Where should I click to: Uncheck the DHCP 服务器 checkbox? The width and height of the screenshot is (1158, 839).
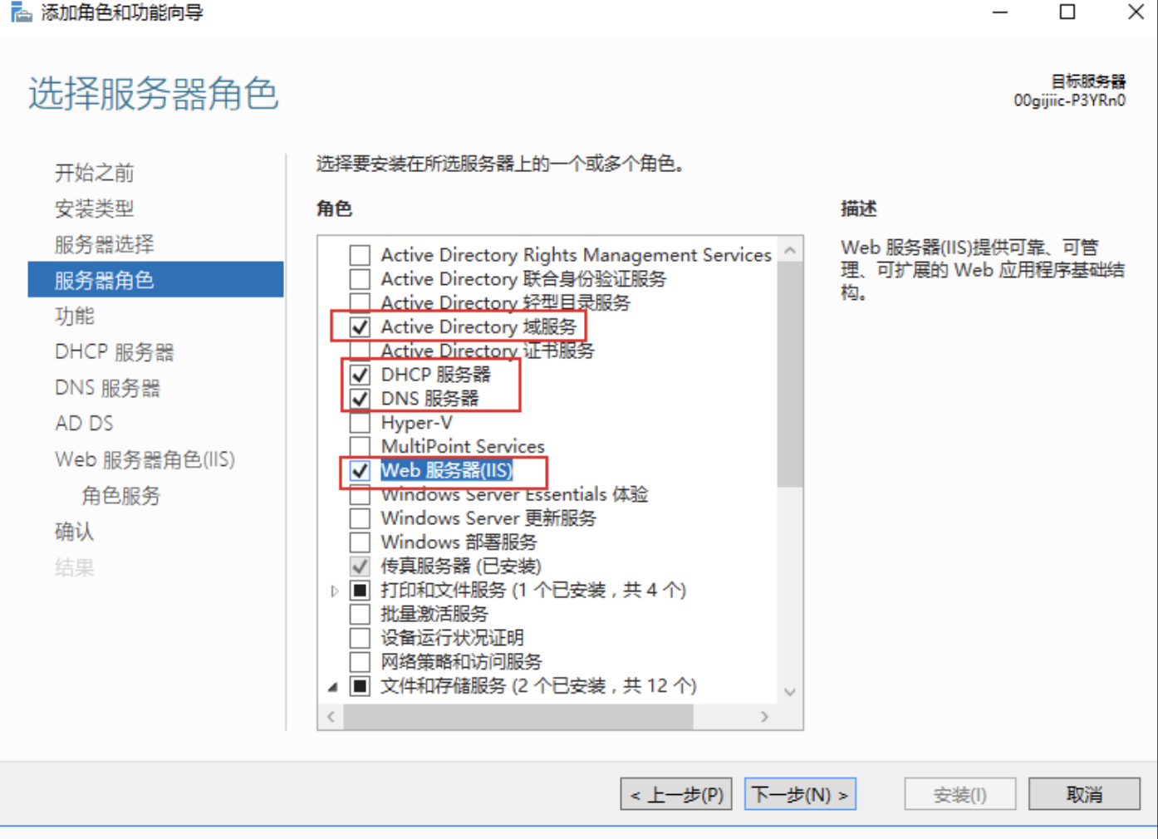[360, 375]
